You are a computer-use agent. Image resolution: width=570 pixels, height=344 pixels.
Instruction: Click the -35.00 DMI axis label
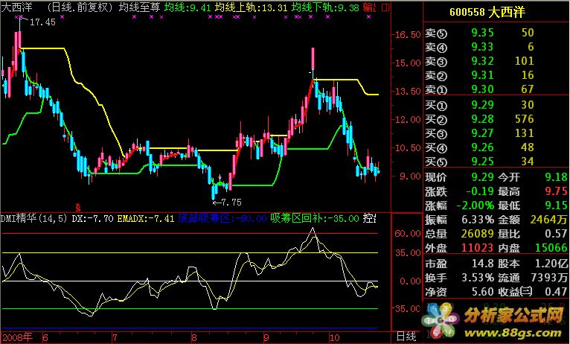pyautogui.click(x=406, y=309)
